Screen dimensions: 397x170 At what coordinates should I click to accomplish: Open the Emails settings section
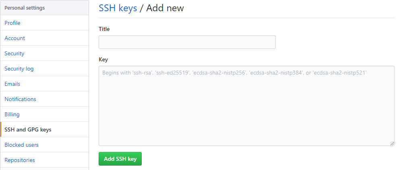[x=12, y=84]
